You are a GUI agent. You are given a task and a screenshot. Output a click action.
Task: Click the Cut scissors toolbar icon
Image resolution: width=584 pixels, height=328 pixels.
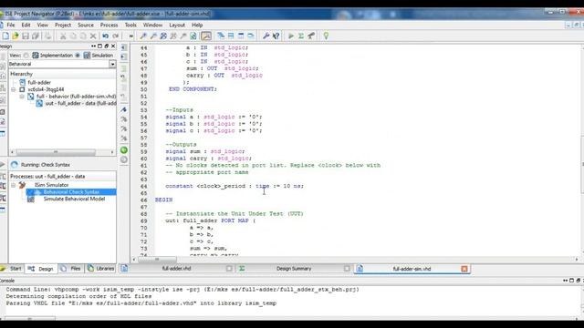coord(63,36)
